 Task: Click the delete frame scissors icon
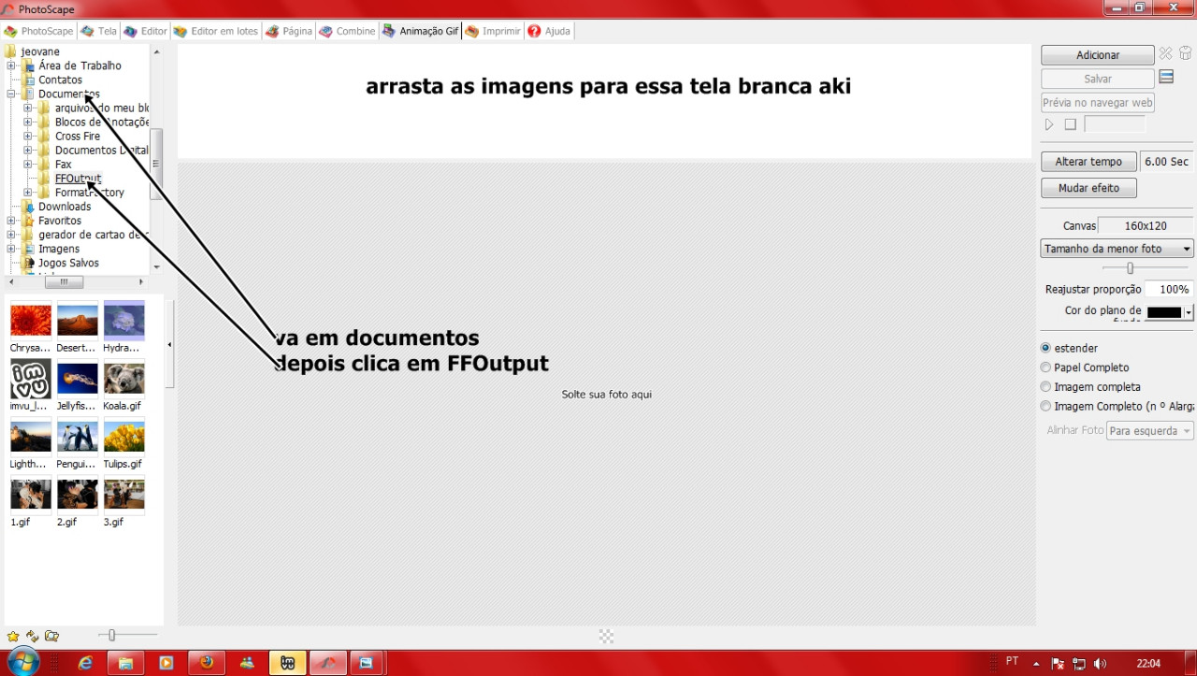point(1165,54)
